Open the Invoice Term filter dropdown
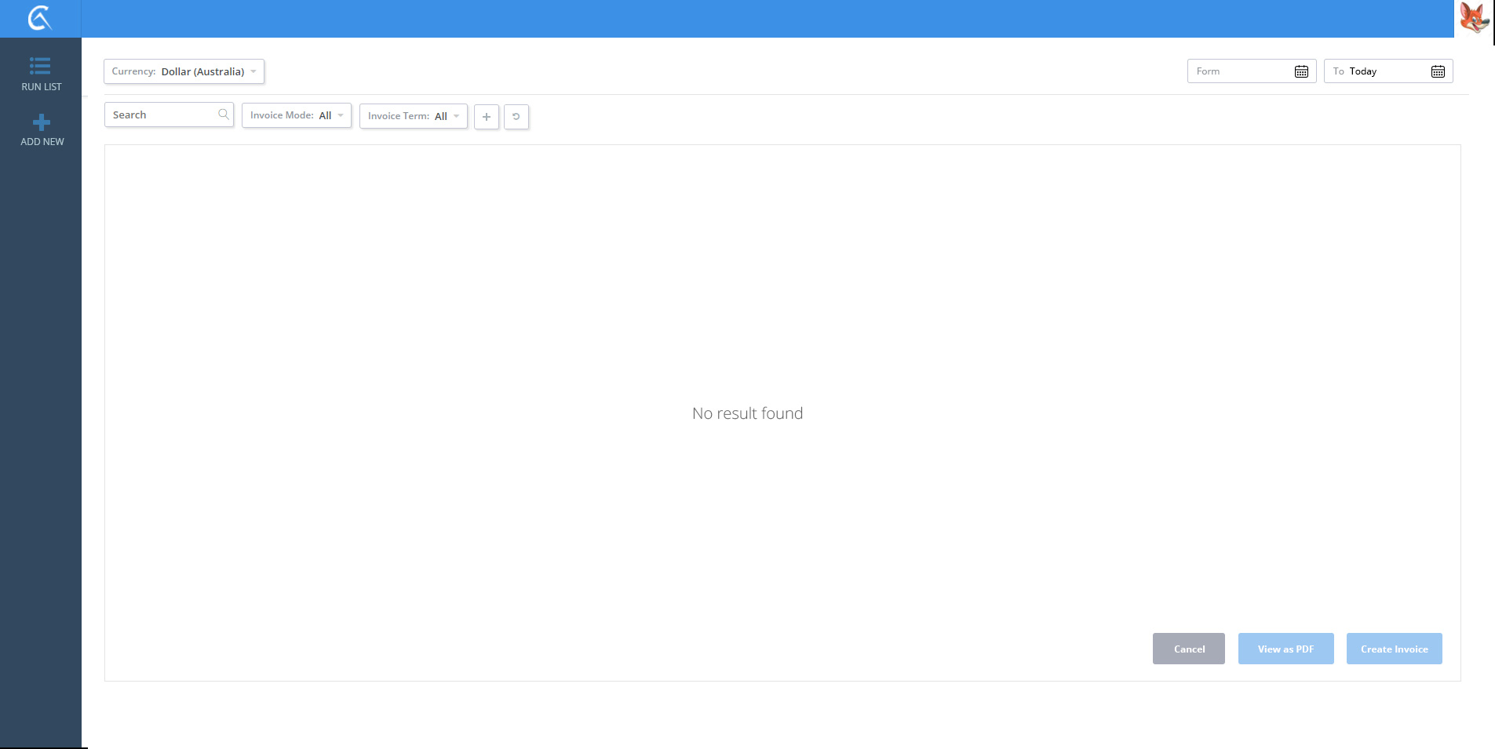 [413, 116]
